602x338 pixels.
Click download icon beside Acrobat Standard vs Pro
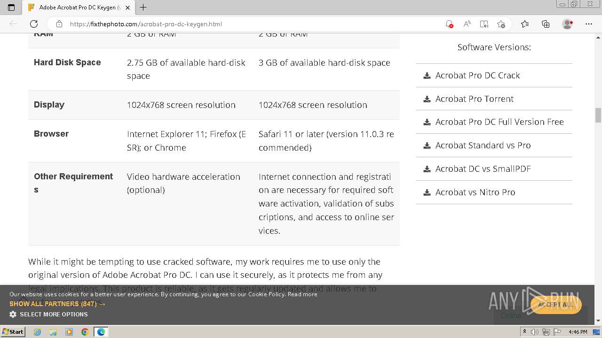click(427, 145)
